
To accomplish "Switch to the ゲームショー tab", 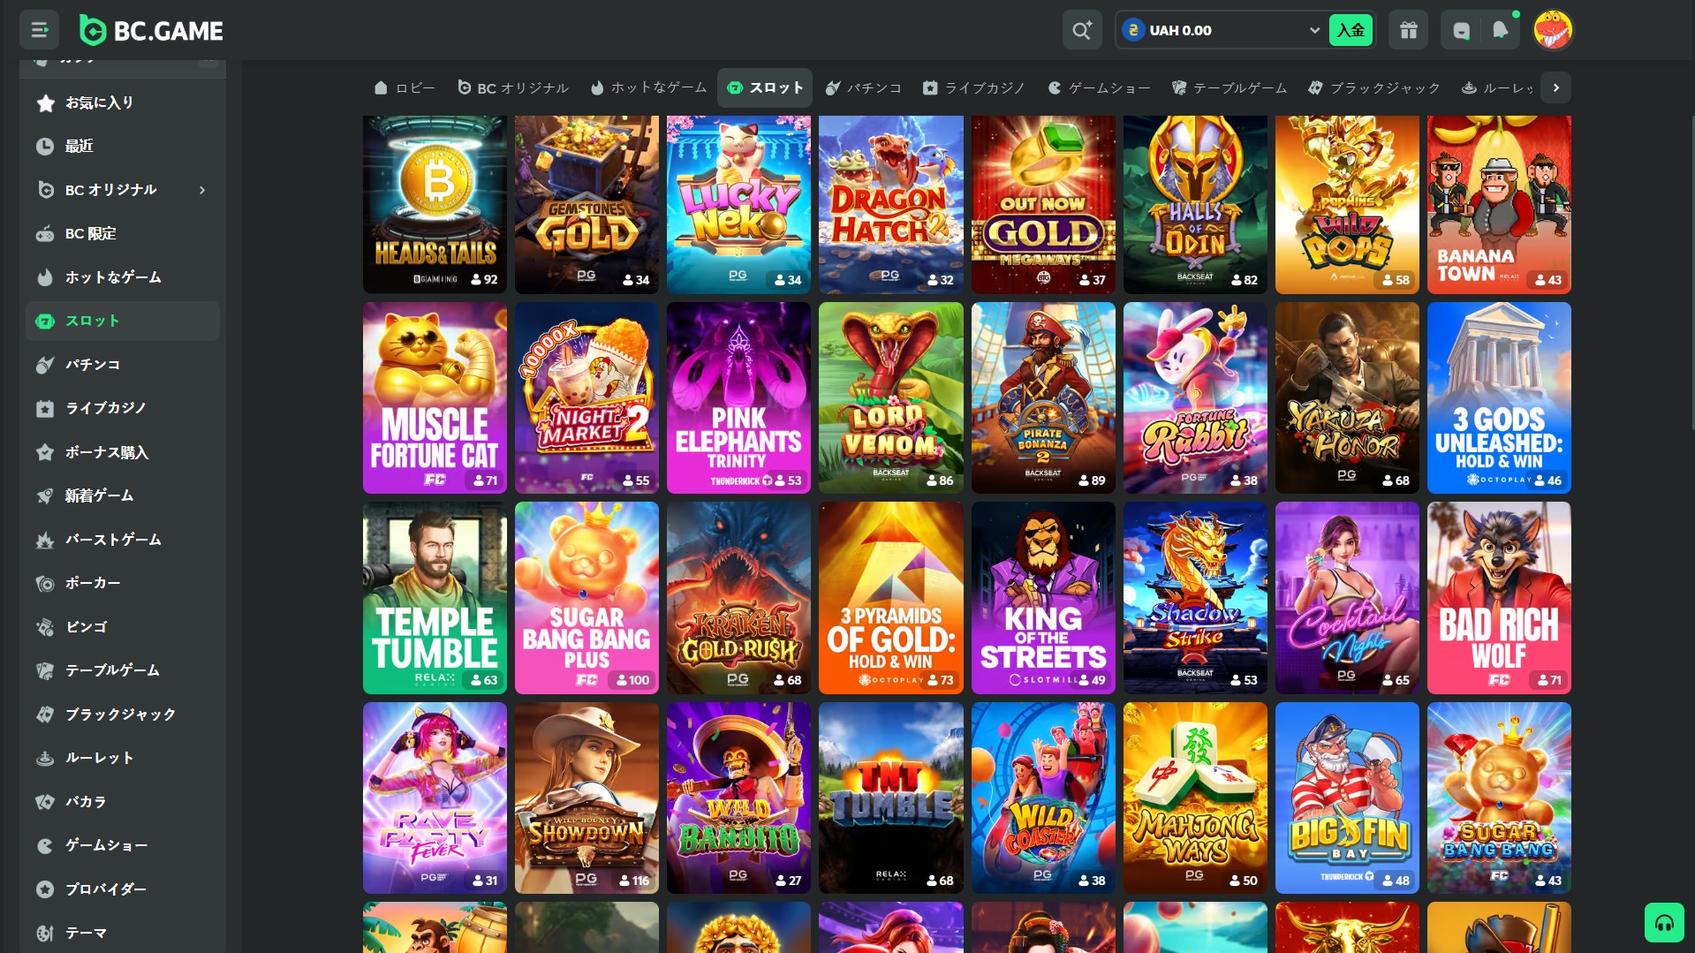I will pyautogui.click(x=1099, y=87).
